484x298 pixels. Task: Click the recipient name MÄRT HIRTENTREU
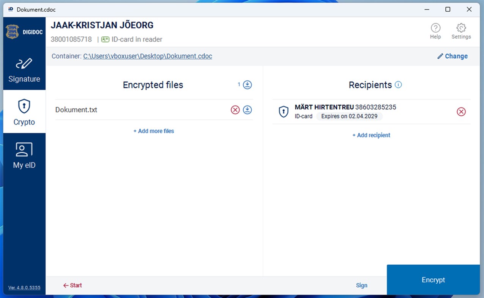[x=324, y=107]
